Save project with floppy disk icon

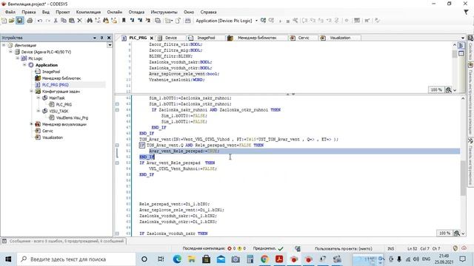[x=20, y=21]
